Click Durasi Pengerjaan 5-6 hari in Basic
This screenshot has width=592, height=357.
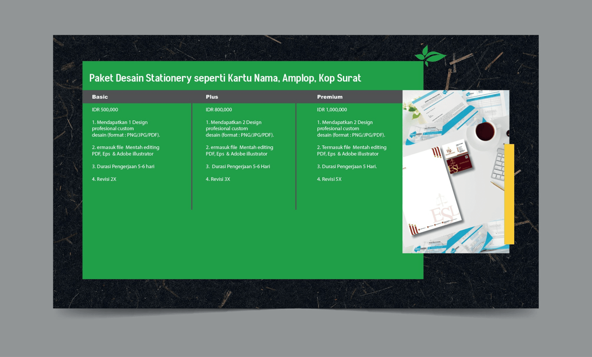pos(123,166)
